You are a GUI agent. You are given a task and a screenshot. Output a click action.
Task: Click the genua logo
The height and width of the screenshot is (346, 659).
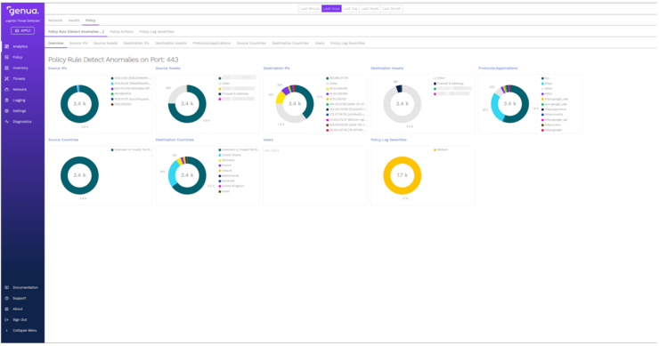(x=22, y=11)
